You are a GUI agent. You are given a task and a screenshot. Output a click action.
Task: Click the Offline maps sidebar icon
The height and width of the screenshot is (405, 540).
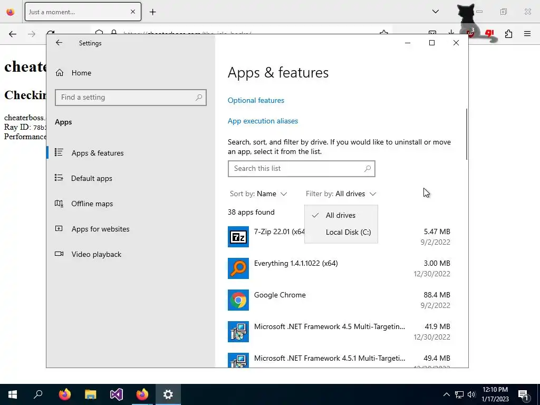coord(59,203)
